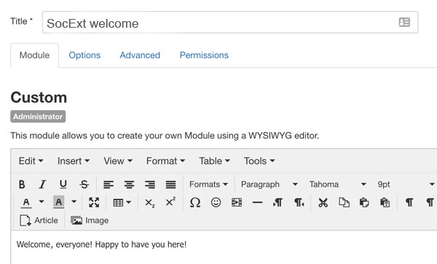
Task: Toggle bold formatting in editor toolbar
Action: pyautogui.click(x=22, y=185)
